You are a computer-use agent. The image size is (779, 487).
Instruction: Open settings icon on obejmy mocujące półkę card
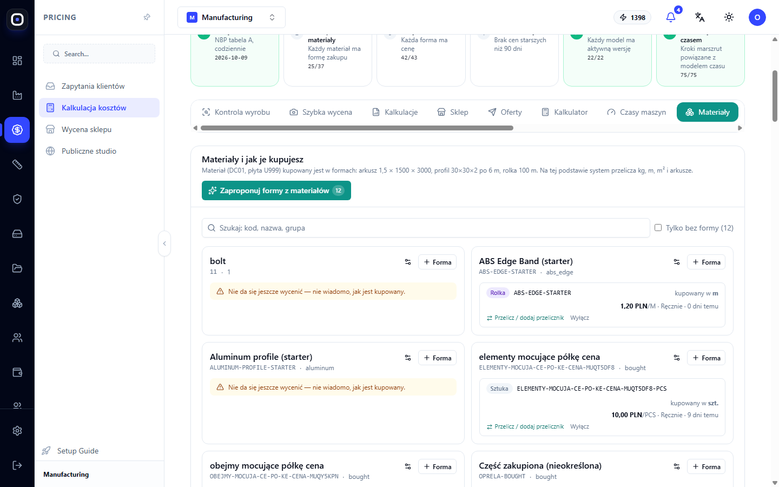coord(408,466)
